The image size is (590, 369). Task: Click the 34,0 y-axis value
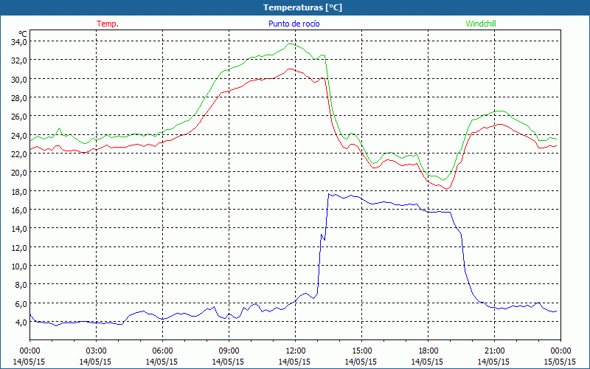coord(19,42)
